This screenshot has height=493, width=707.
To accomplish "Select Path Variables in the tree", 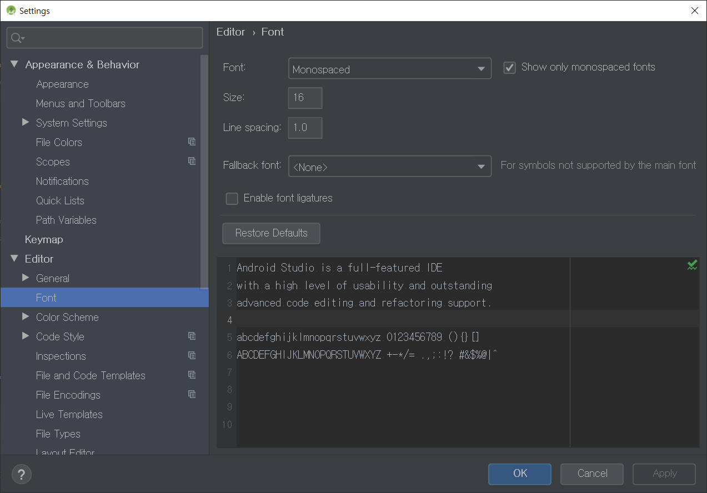I will pos(66,220).
